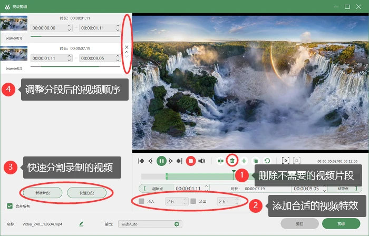Click the 快速分段 button
Viewport: 369px width, 236px height.
[86, 193]
